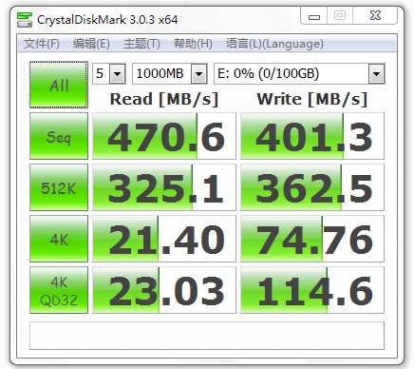Click the 512K read result 325.1
Image resolution: width=414 pixels, height=369 pixels.
tap(164, 187)
